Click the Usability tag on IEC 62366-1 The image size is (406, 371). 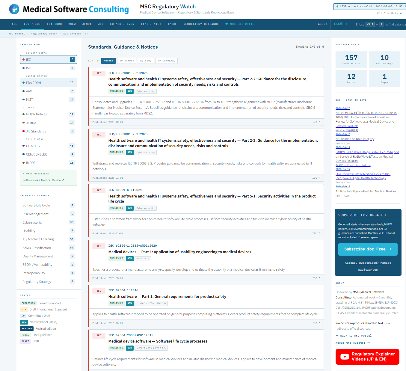click(x=143, y=259)
